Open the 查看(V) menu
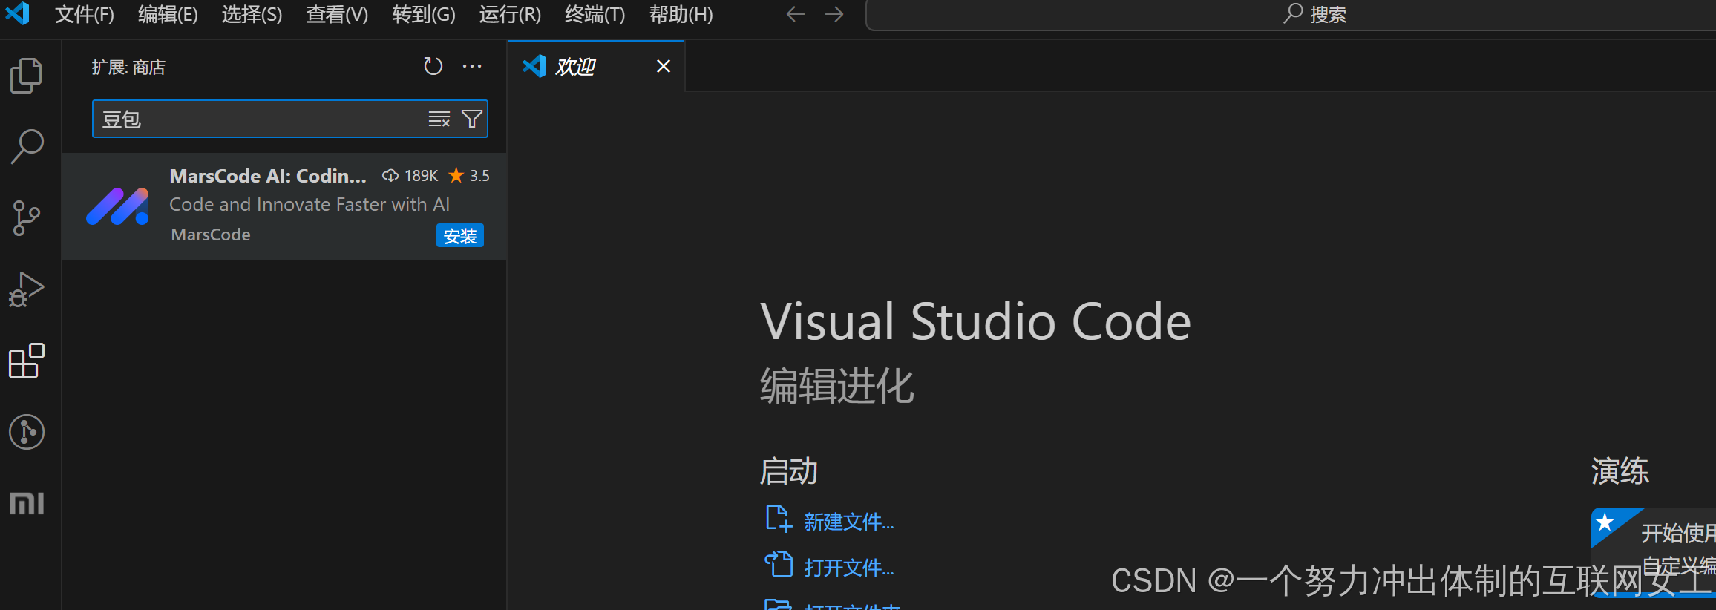This screenshot has width=1716, height=610. coord(337,14)
